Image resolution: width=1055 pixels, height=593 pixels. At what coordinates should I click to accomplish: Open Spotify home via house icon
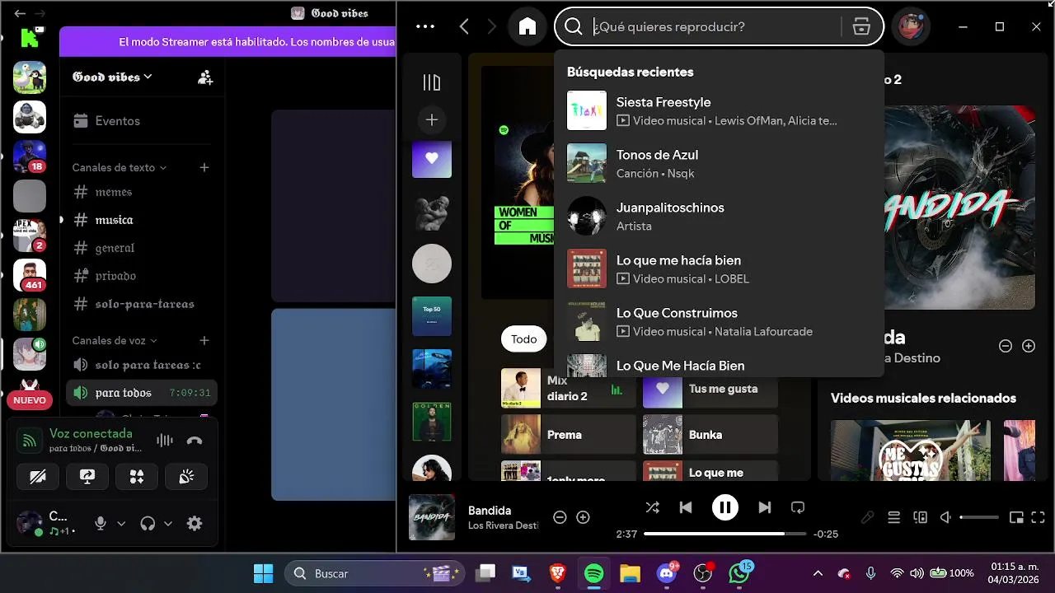pos(527,26)
